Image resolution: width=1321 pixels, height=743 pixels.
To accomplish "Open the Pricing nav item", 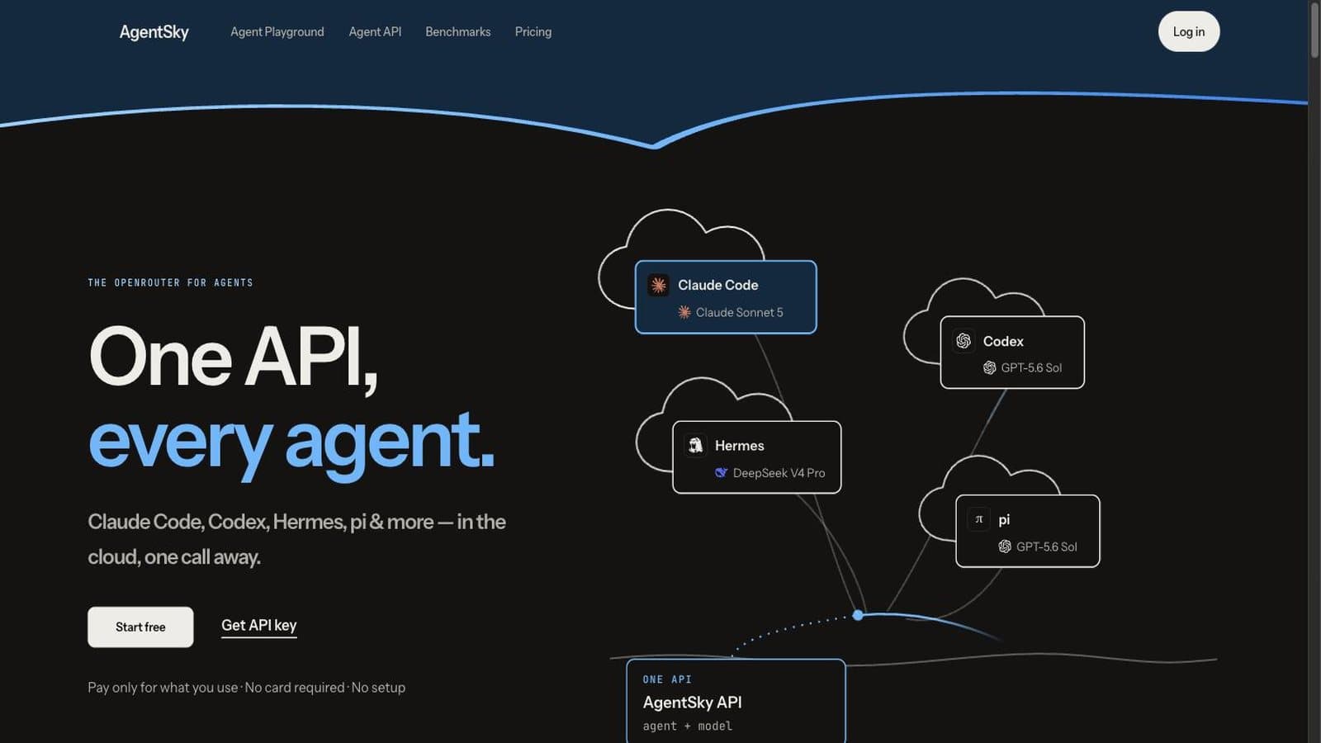I will pyautogui.click(x=533, y=31).
